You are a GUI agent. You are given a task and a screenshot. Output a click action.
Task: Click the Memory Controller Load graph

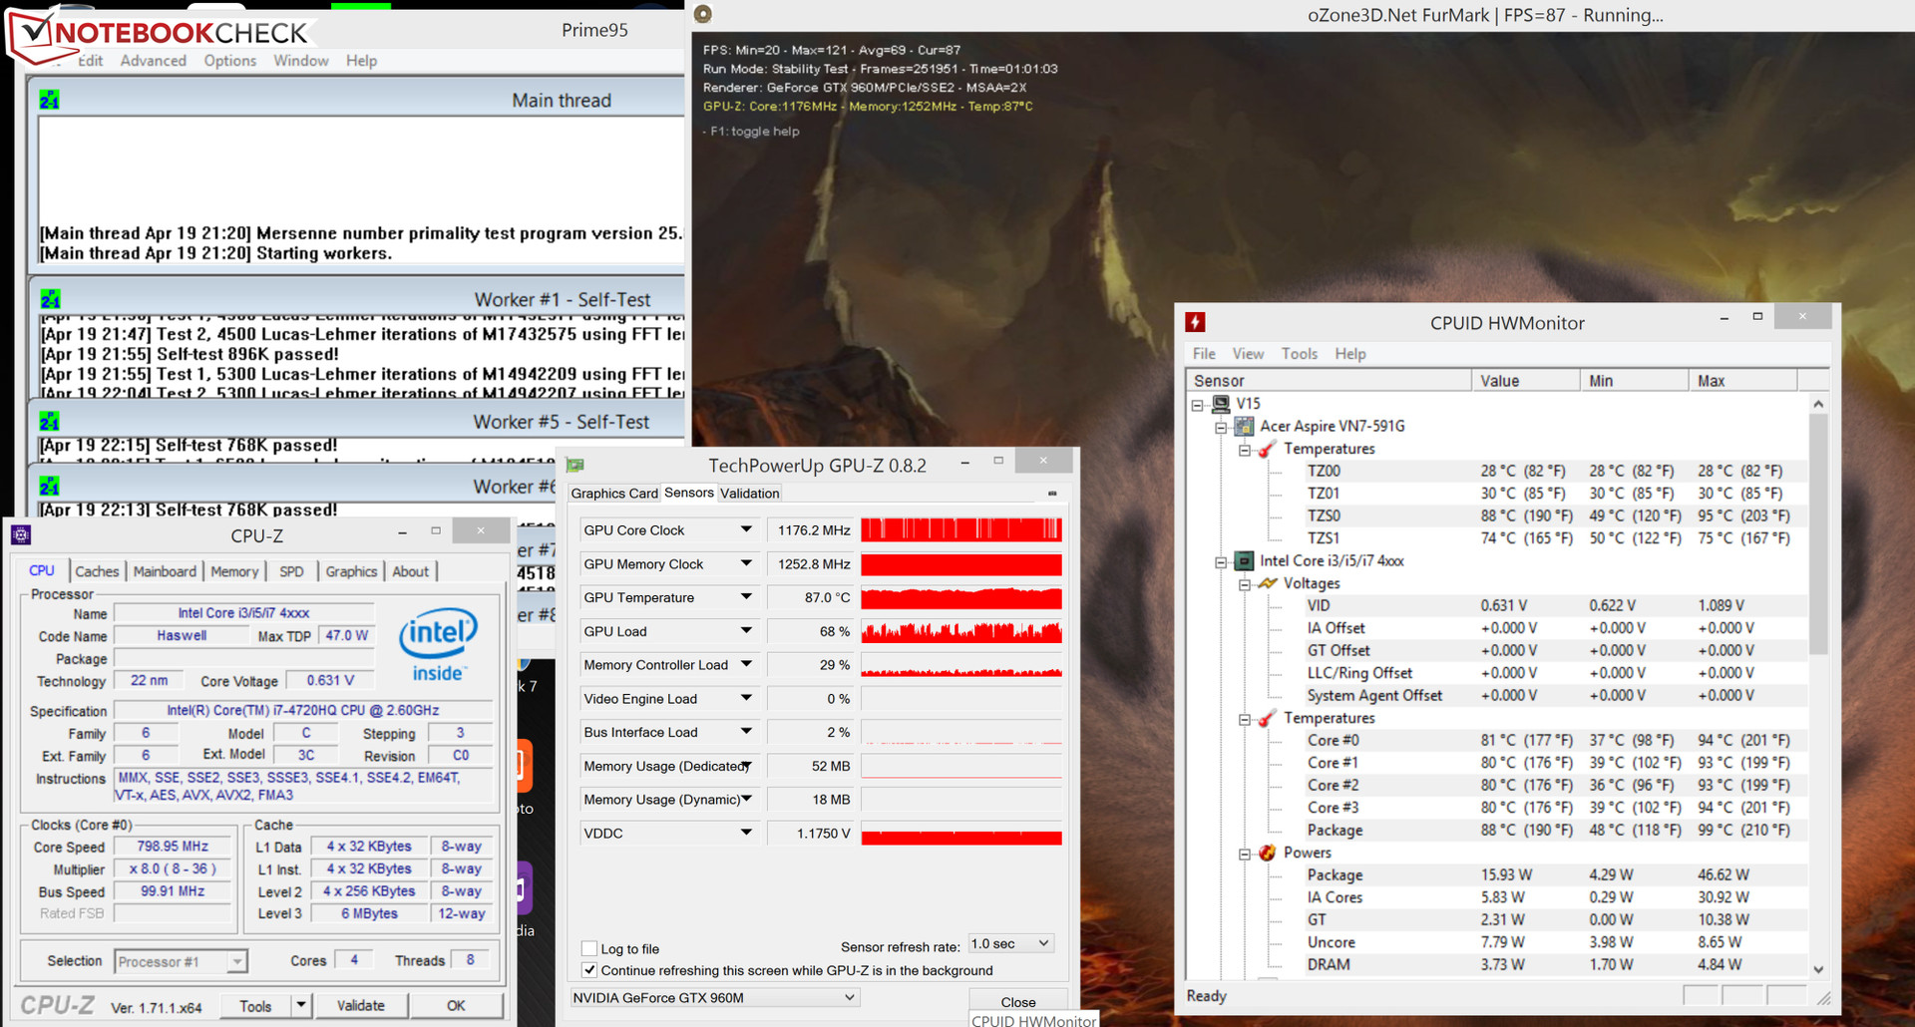point(961,665)
